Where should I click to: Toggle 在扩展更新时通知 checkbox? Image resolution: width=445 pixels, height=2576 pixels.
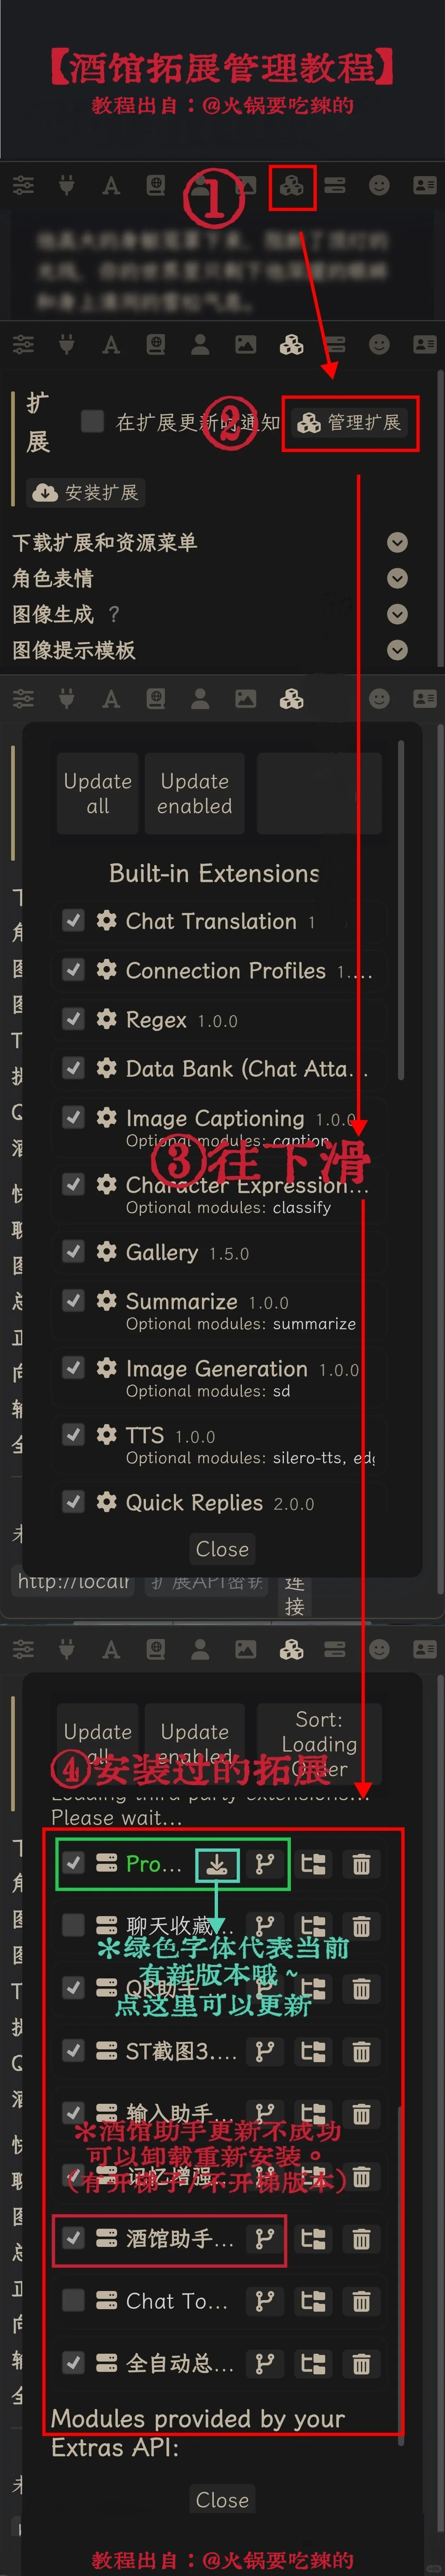(92, 421)
